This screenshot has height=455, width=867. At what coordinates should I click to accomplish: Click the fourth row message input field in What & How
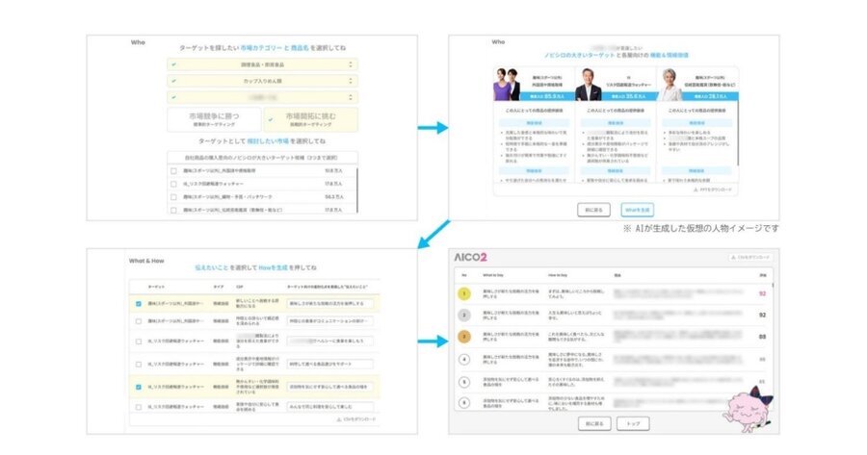point(330,365)
